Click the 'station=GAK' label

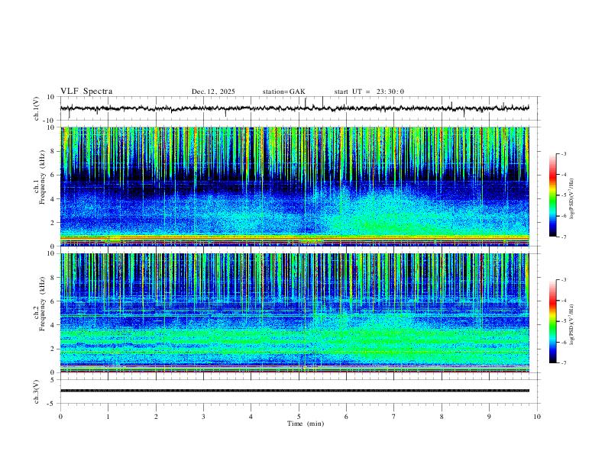pyautogui.click(x=283, y=92)
